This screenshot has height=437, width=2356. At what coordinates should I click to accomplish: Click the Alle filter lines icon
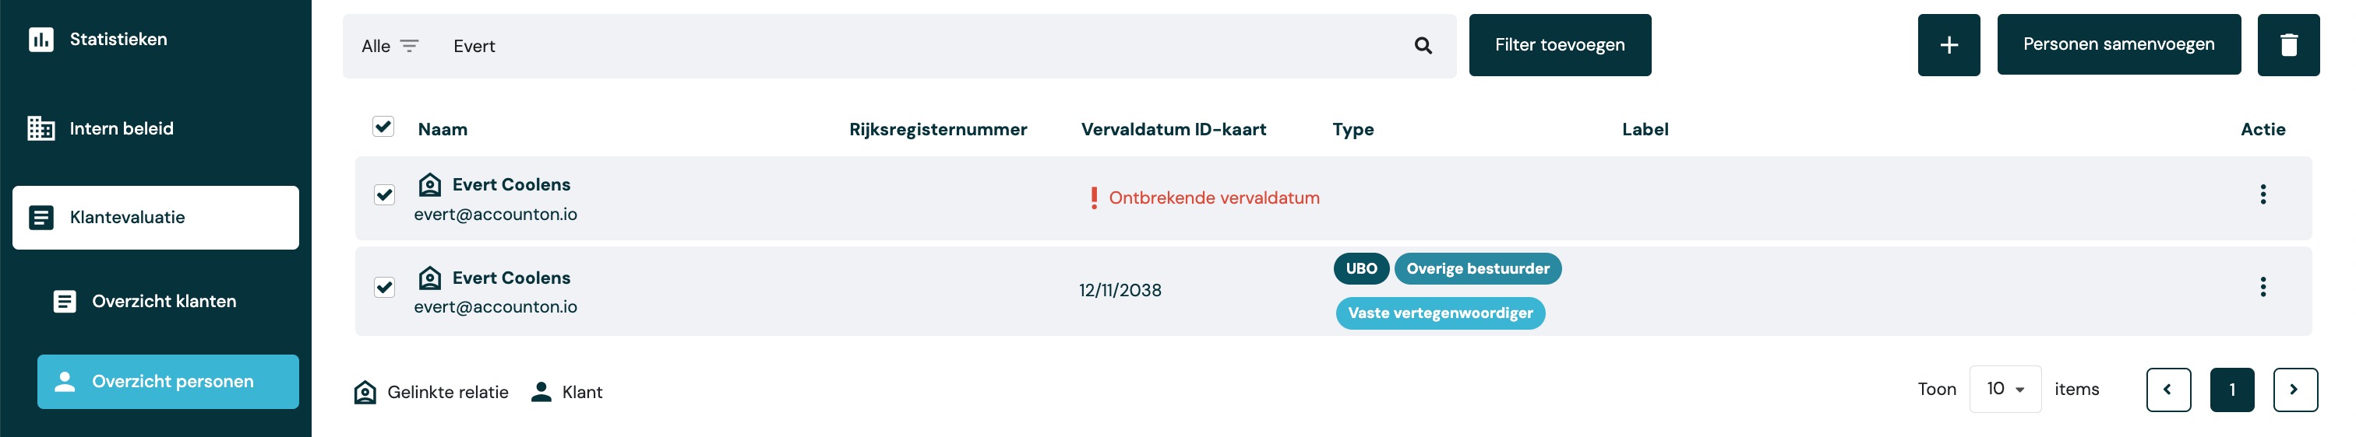[x=410, y=46]
